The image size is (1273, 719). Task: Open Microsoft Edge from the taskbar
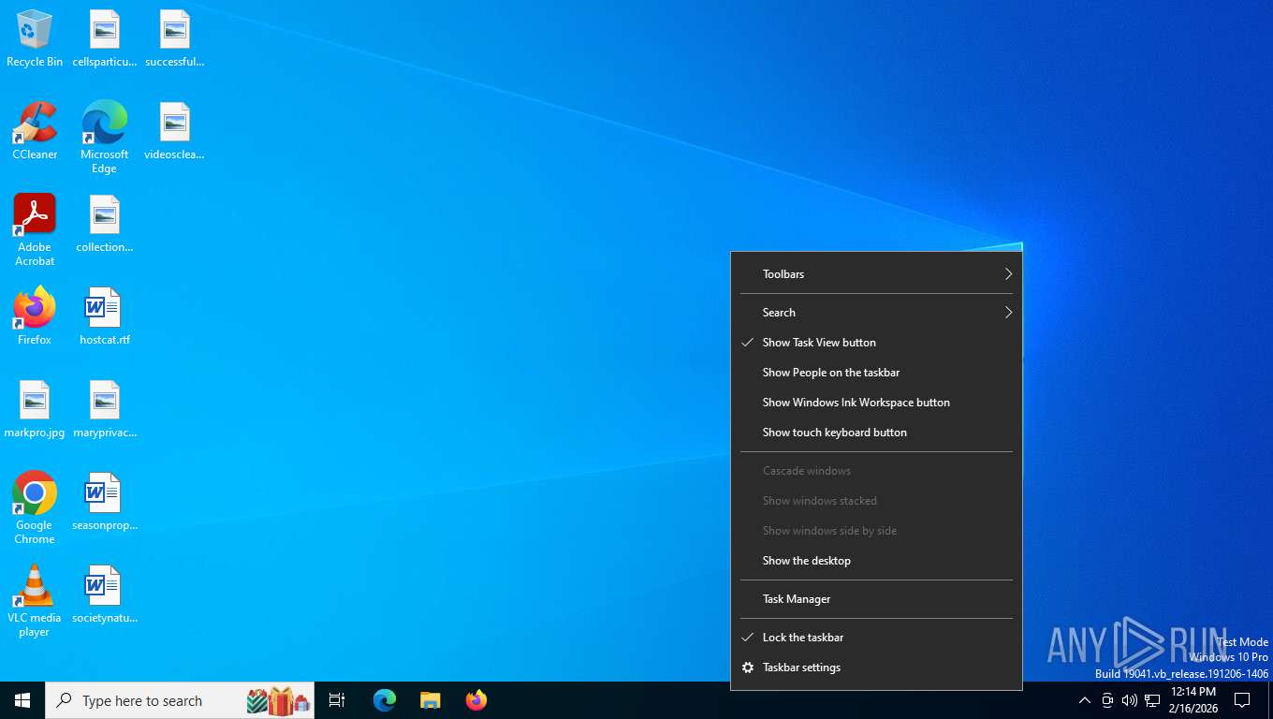click(x=385, y=700)
